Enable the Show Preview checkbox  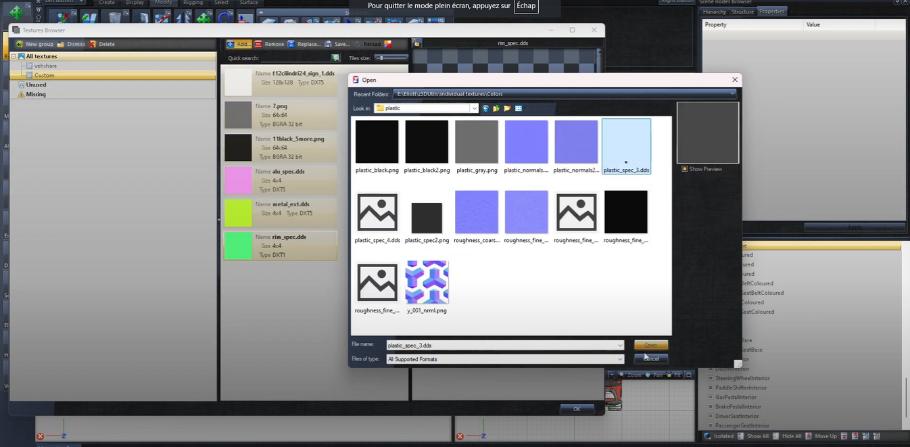pos(685,169)
